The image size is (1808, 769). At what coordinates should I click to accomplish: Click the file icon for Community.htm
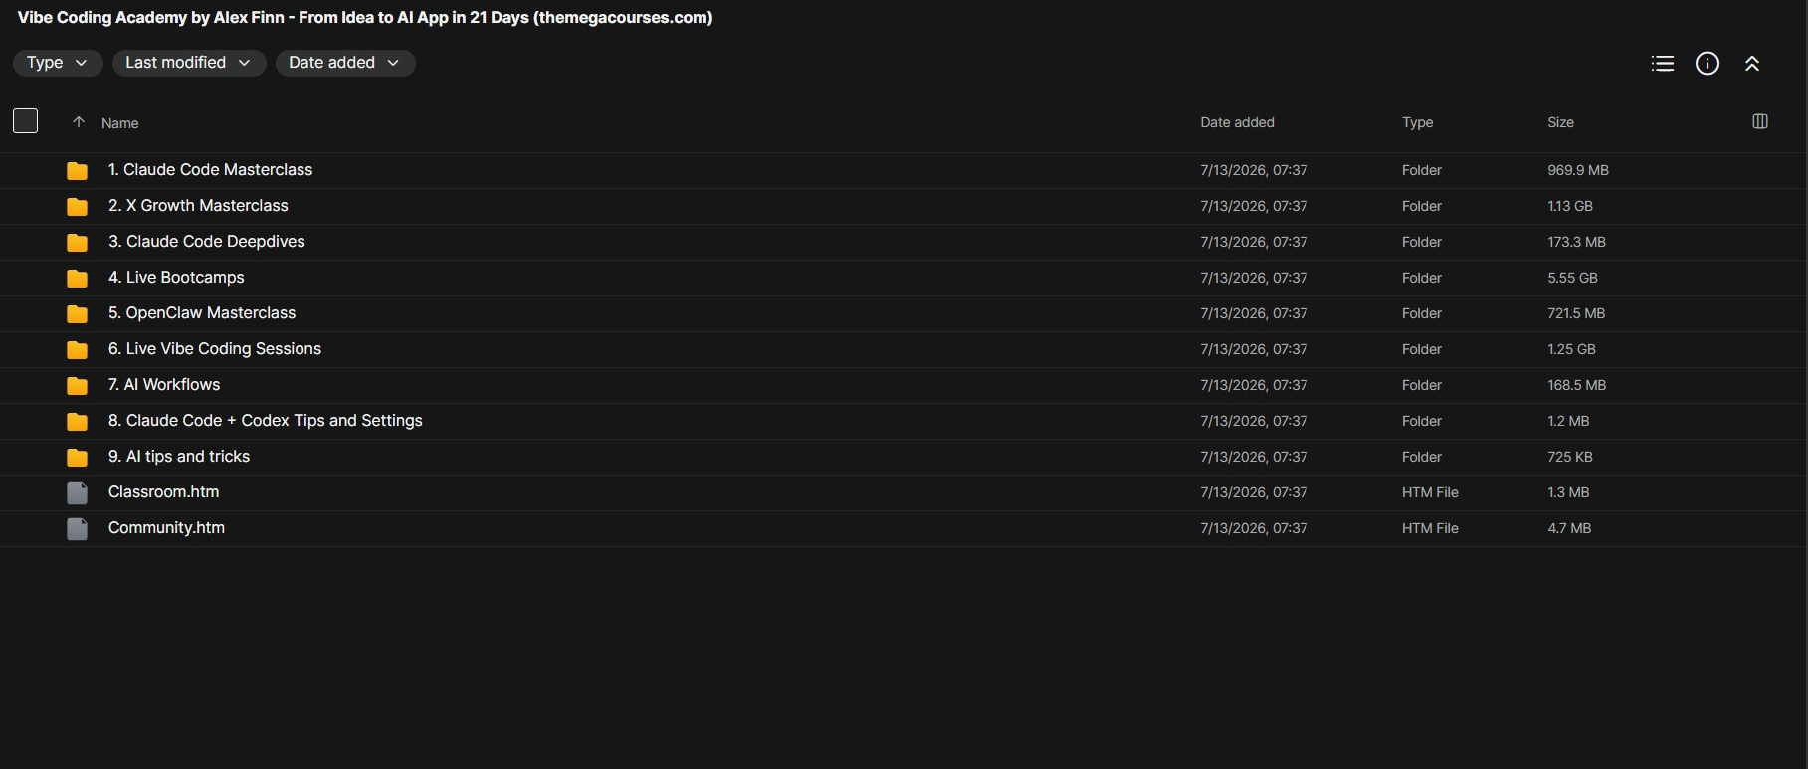click(x=77, y=529)
